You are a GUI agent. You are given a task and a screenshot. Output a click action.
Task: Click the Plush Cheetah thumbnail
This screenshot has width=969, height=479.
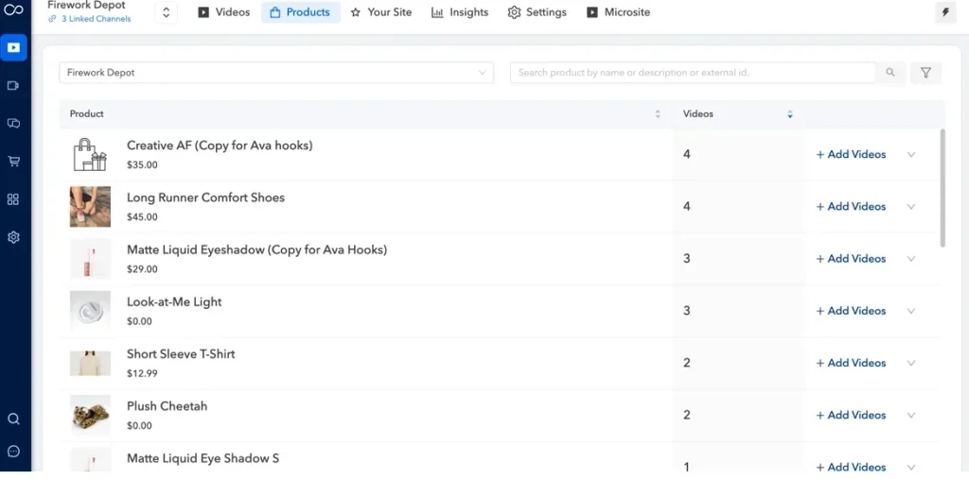click(90, 416)
